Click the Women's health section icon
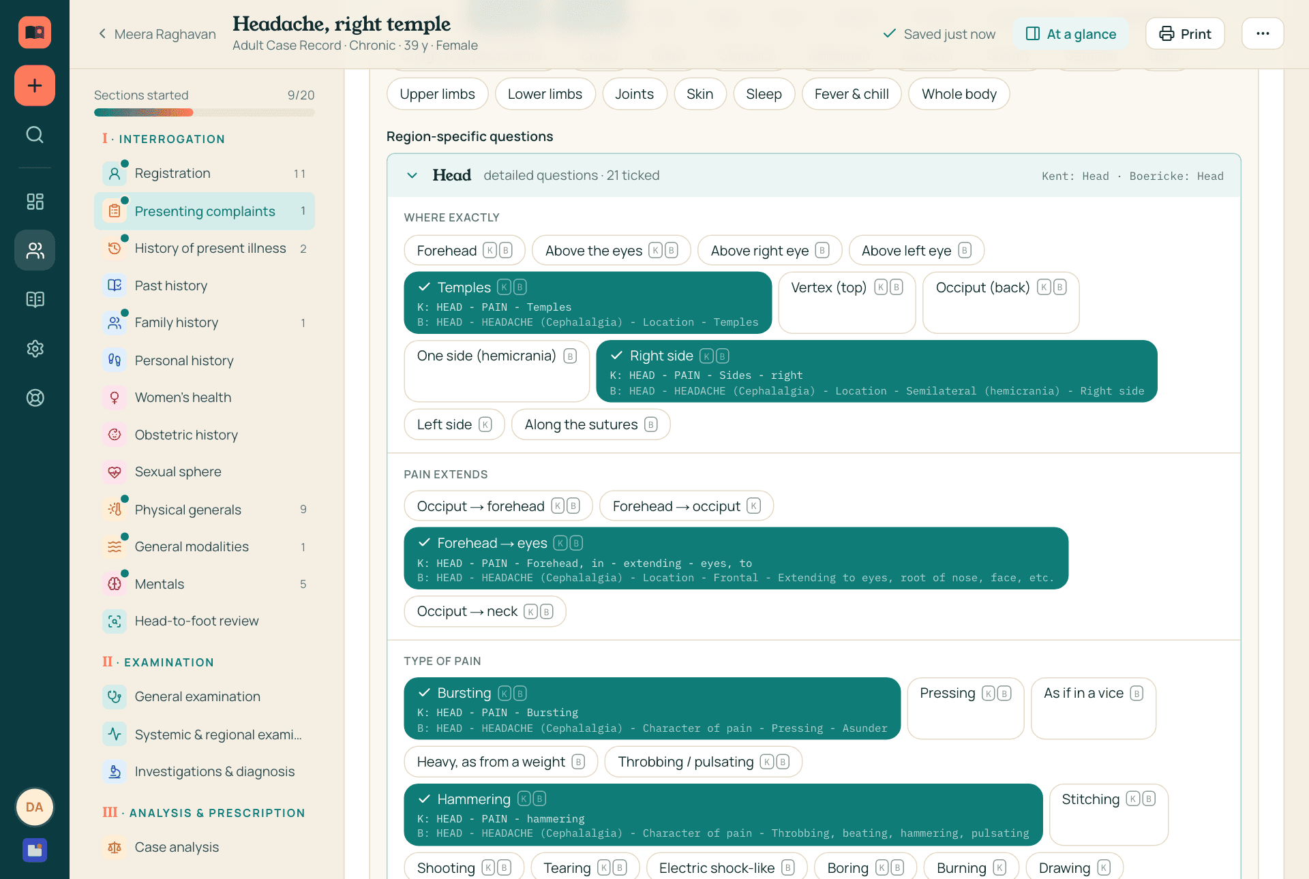 pos(115,397)
